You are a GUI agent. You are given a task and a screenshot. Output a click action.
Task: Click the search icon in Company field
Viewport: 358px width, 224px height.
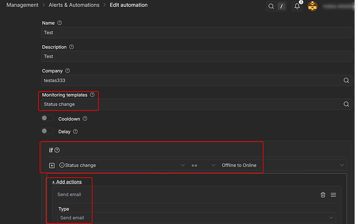346,81
